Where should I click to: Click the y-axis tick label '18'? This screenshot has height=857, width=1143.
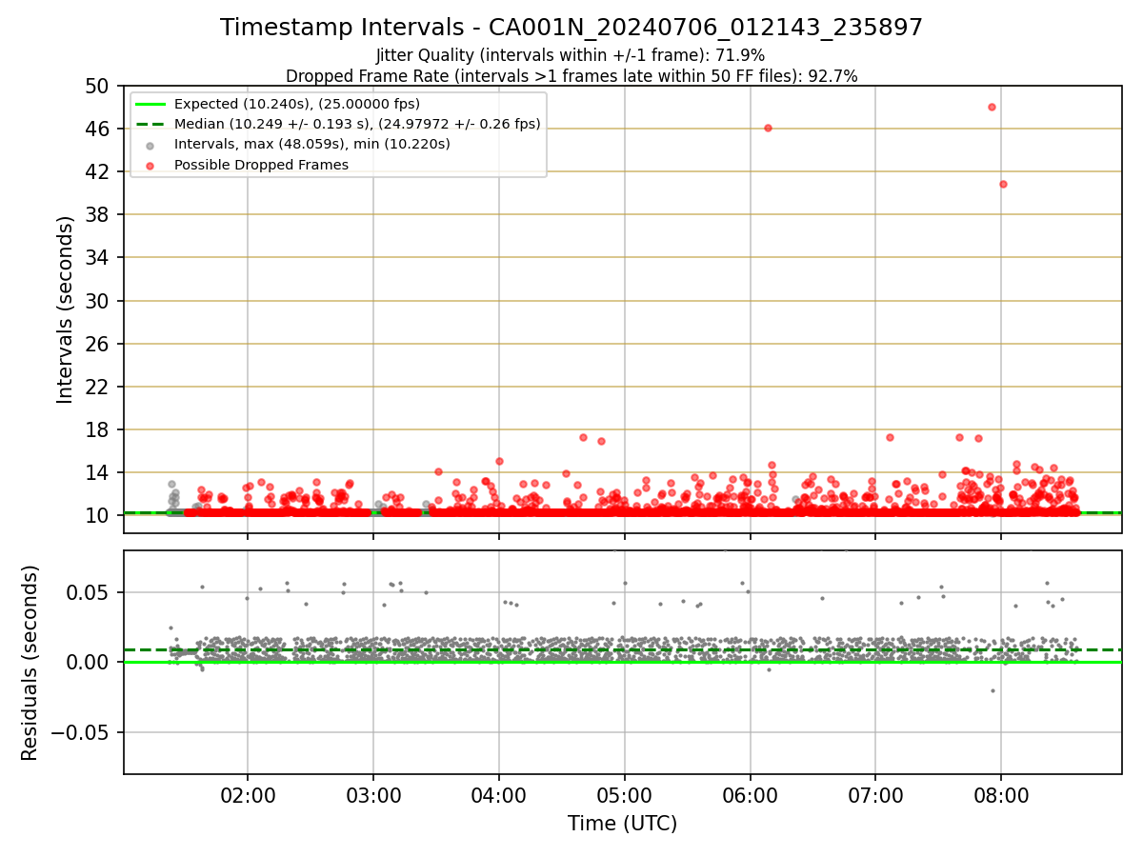99,429
